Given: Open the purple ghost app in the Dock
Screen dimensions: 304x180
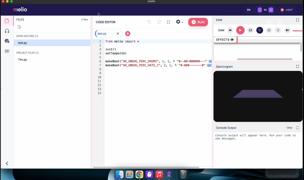Looking at the screenshot, I should point(149,174).
